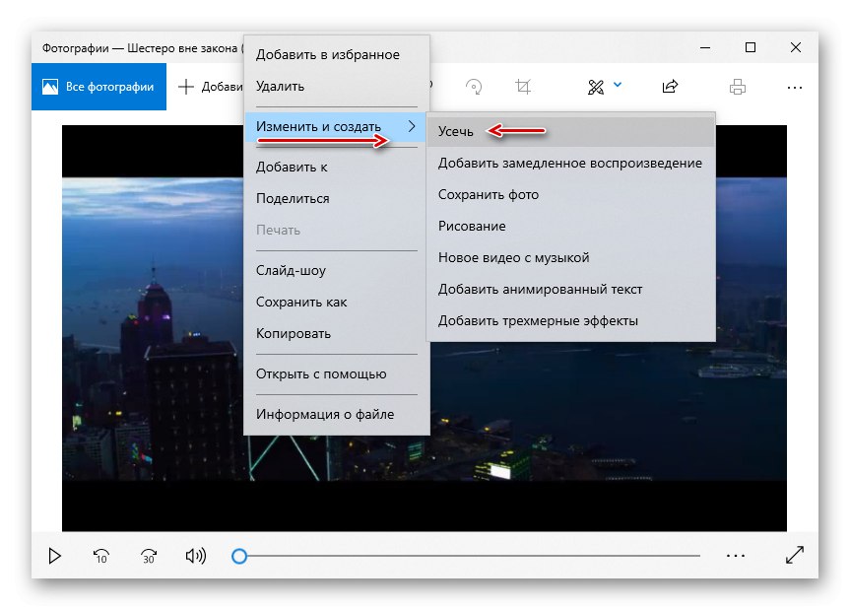The image size is (850, 610).
Task: Open All Photos (Все фотографии) view
Action: point(98,87)
